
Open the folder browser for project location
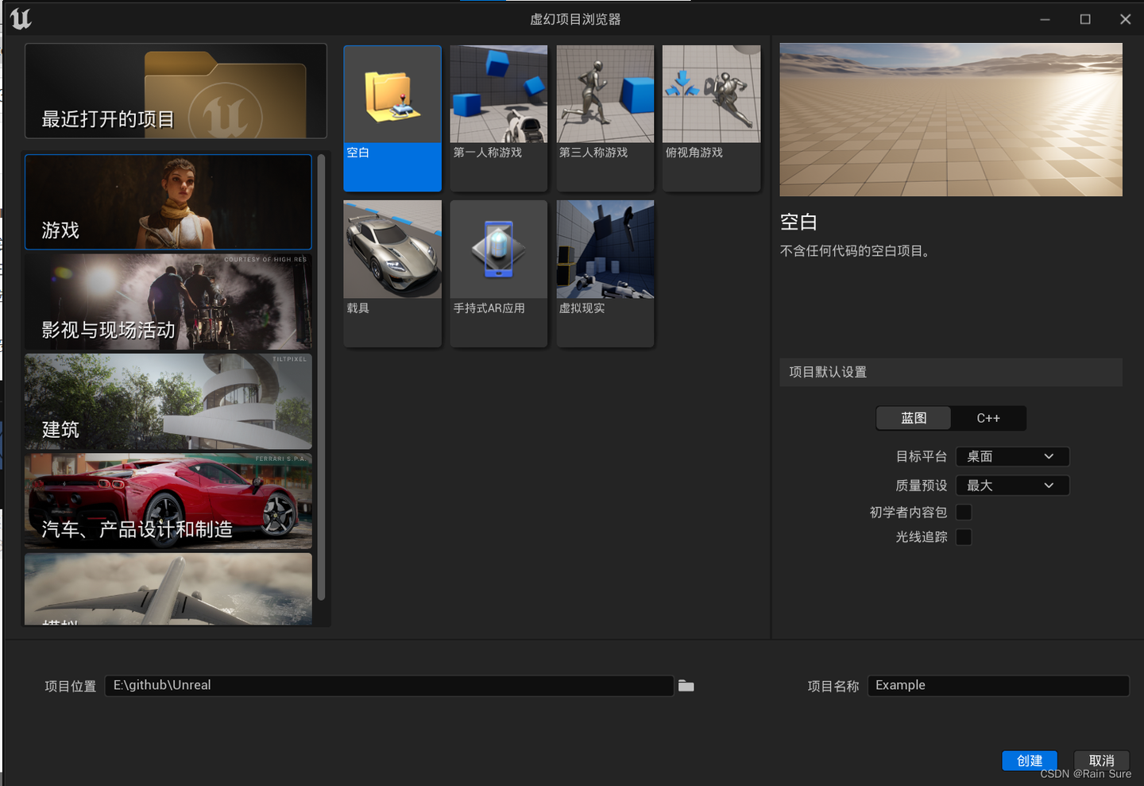click(x=685, y=685)
